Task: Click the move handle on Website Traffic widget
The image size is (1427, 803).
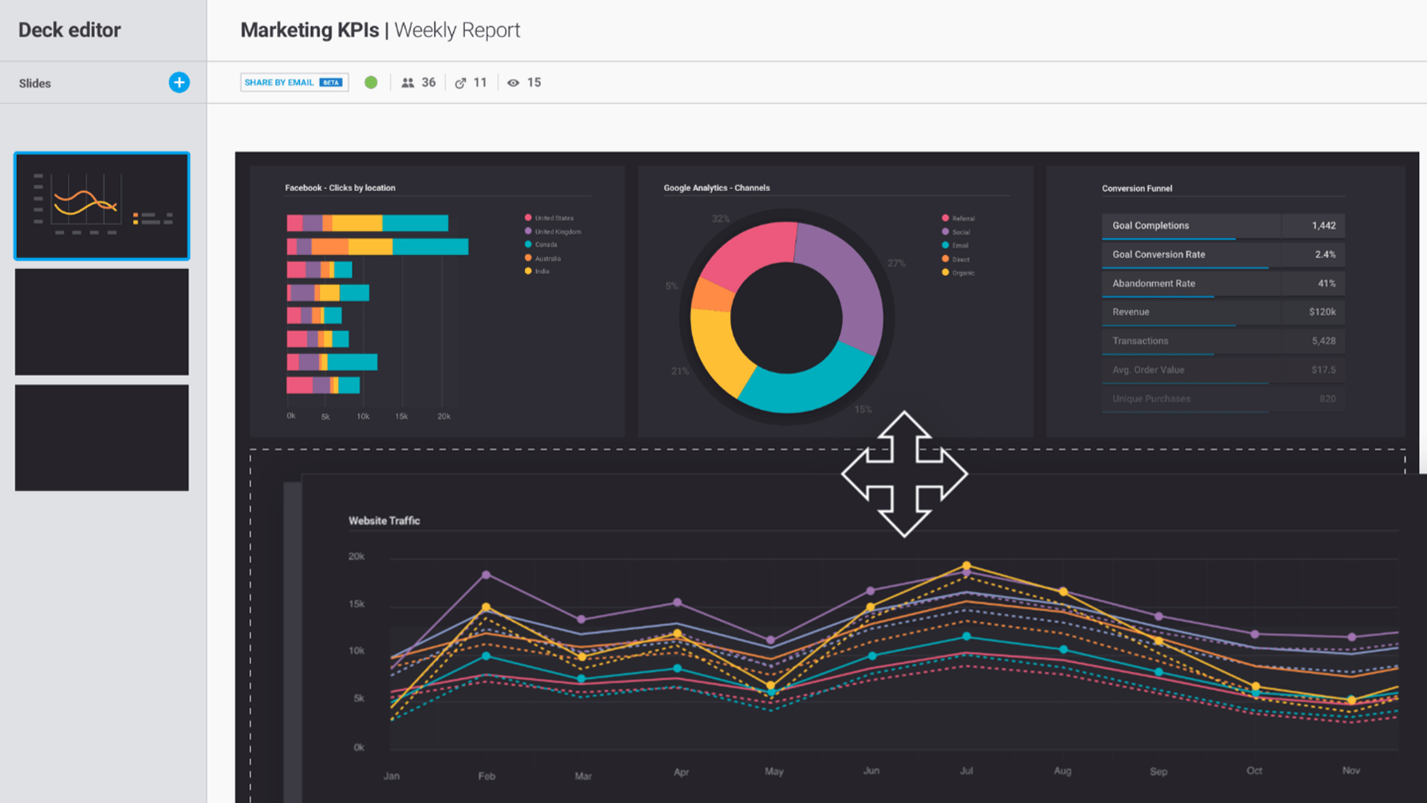Action: [904, 474]
